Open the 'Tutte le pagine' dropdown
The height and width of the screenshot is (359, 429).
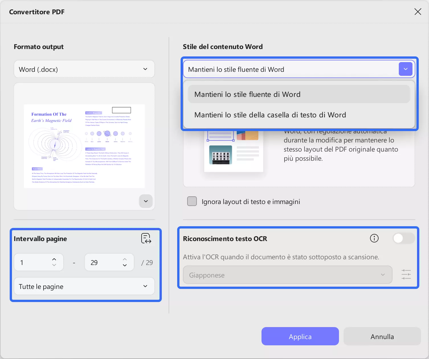pos(84,286)
